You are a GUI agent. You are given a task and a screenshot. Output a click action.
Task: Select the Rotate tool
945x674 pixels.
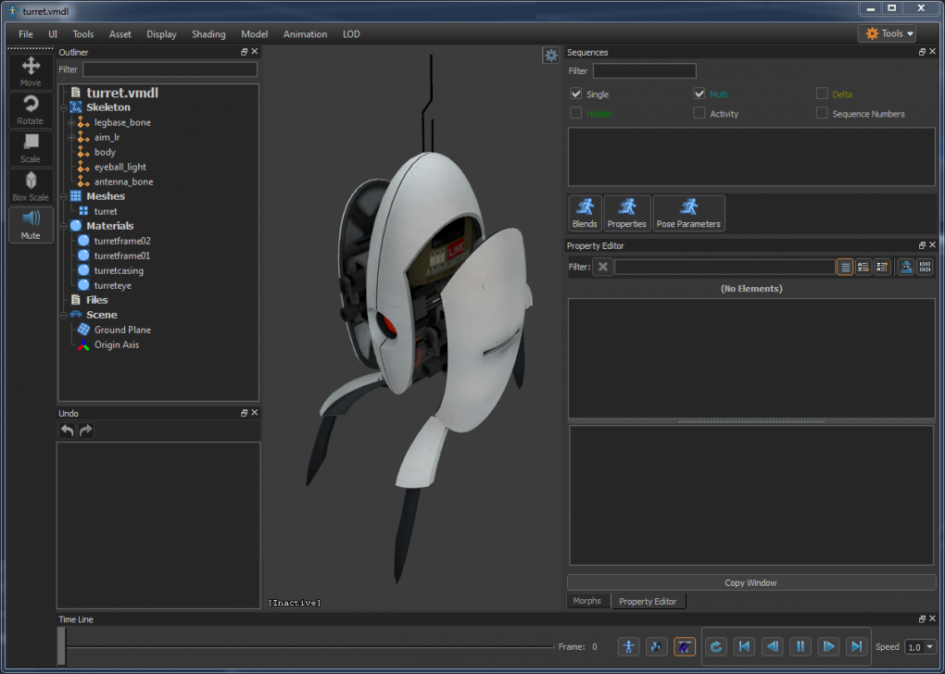30,106
